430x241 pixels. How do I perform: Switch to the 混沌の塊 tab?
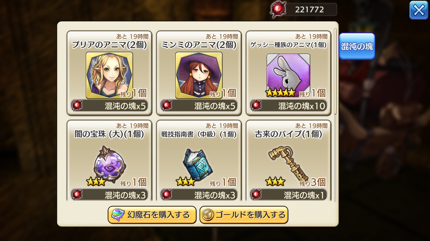357,46
